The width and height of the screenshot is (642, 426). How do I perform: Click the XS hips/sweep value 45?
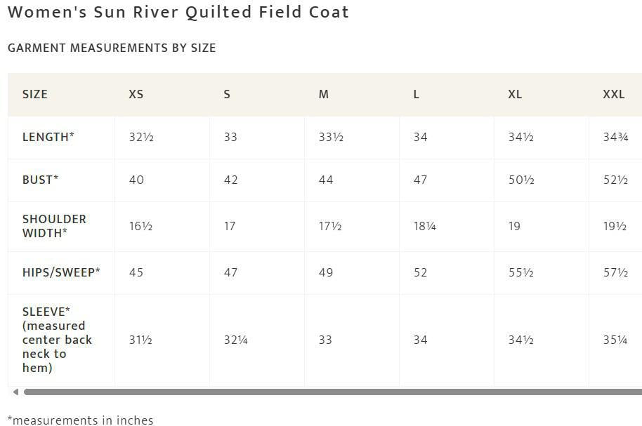pyautogui.click(x=136, y=272)
